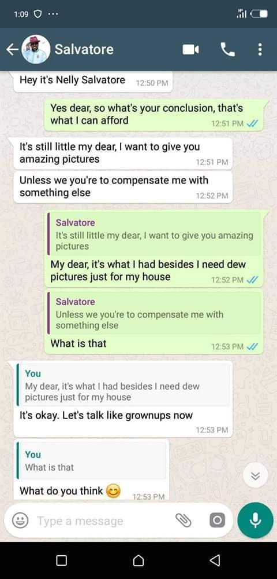Tap the back arrow in chat header
This screenshot has width=277, height=579.
12,49
